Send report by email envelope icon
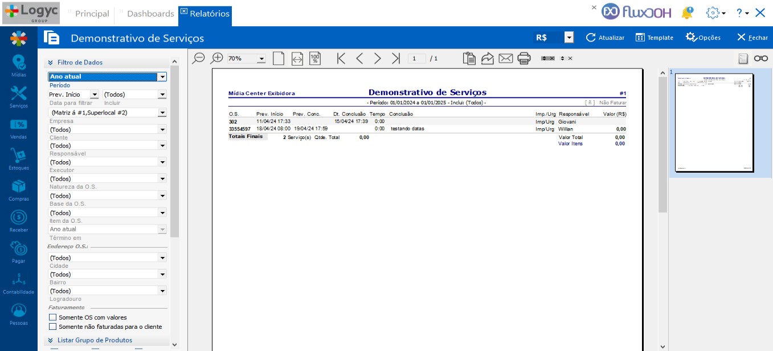Screen dimensions: 773x351 [x=505, y=58]
